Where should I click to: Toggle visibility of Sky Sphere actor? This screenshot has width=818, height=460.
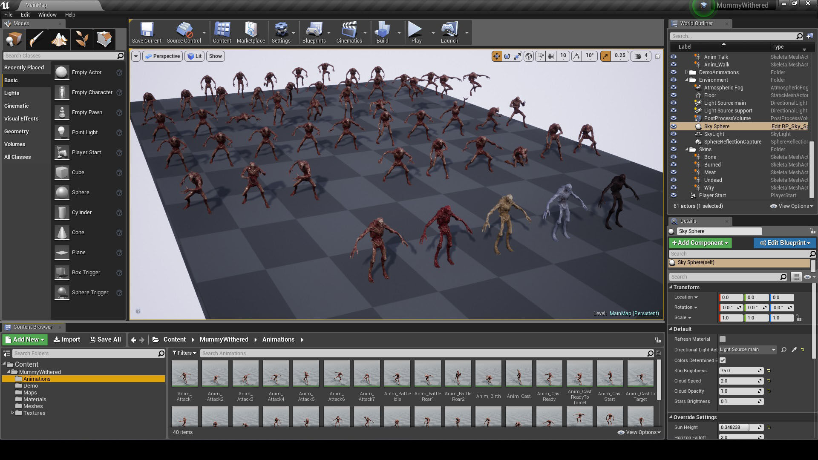(x=674, y=126)
